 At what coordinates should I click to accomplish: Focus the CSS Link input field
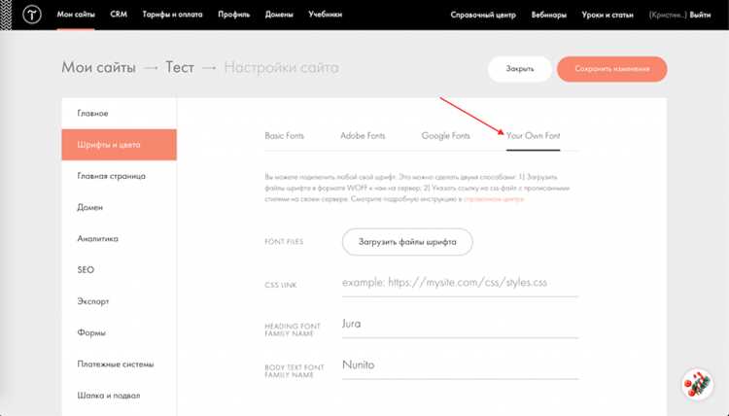point(461,283)
